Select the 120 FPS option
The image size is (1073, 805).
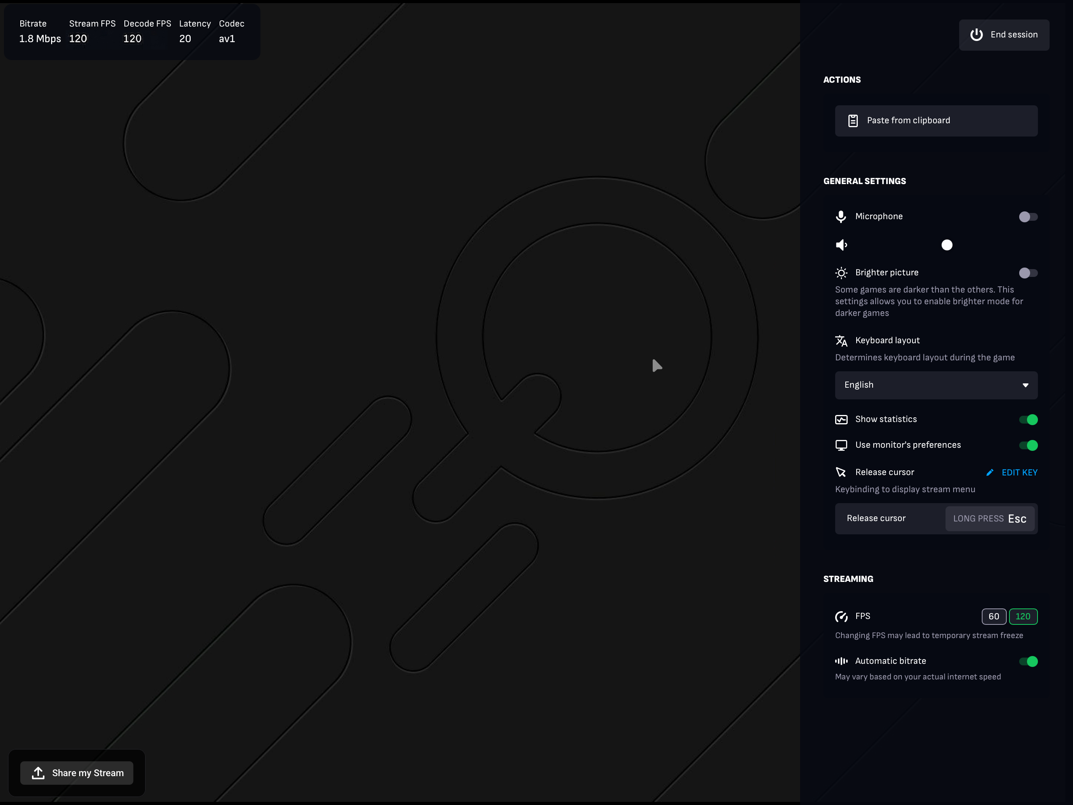[1023, 617]
